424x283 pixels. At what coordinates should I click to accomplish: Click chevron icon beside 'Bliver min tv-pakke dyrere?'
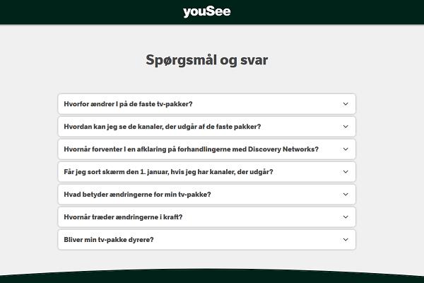point(346,240)
